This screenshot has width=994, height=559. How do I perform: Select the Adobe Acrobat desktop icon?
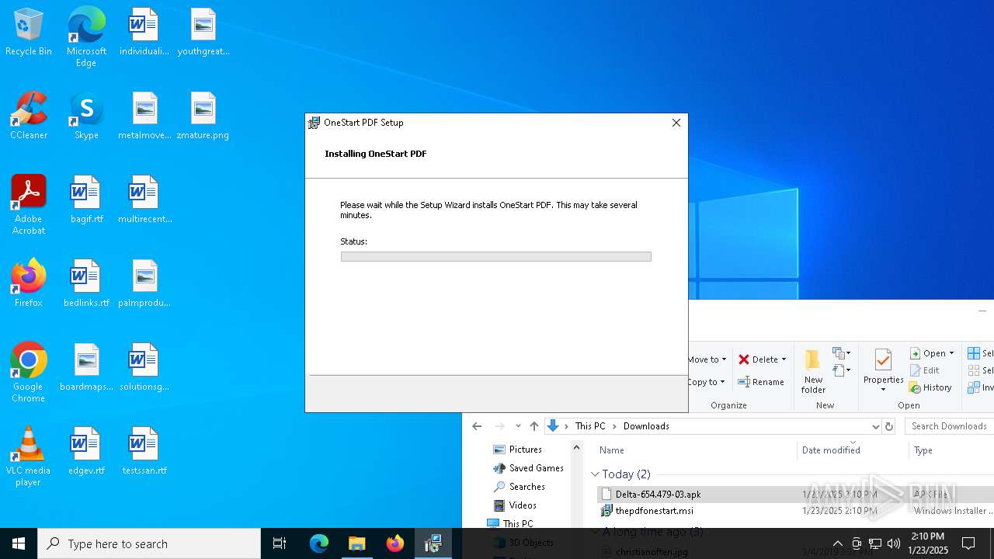click(29, 205)
